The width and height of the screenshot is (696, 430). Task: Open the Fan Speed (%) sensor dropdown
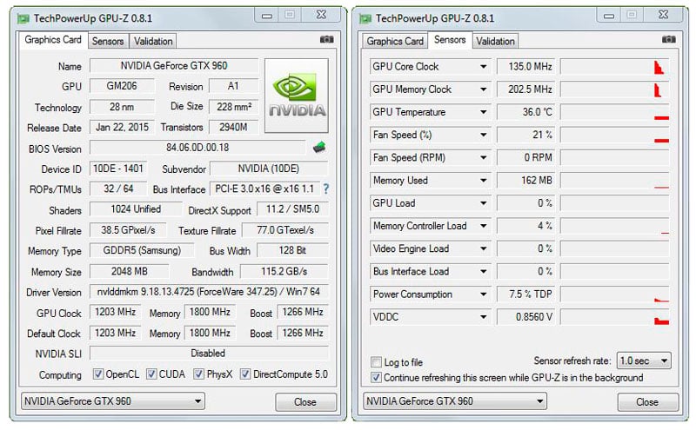[x=484, y=135]
